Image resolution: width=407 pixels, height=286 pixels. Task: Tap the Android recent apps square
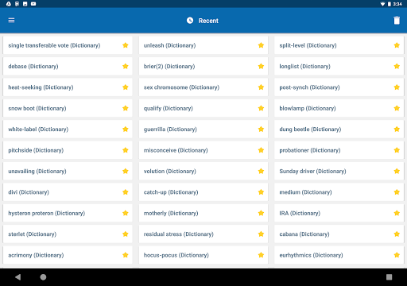tap(389, 277)
